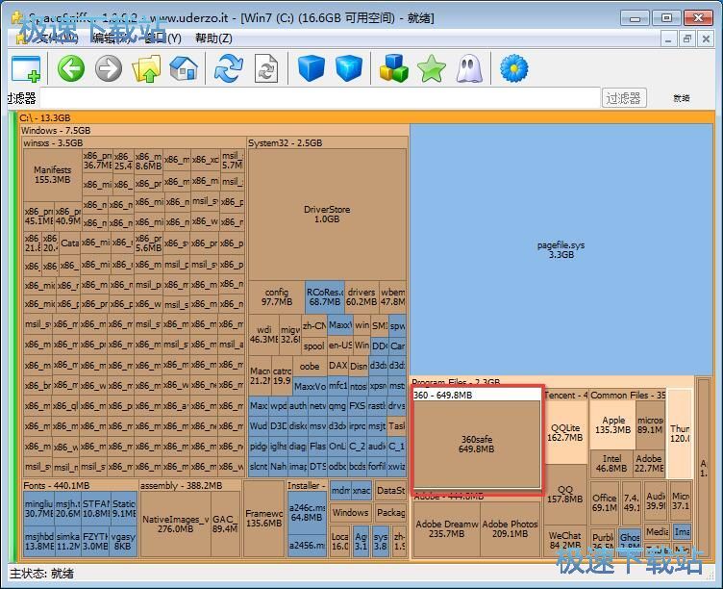Select the Apple 135.3MB block
Viewport: 723px width, 589px height.
tap(612, 425)
